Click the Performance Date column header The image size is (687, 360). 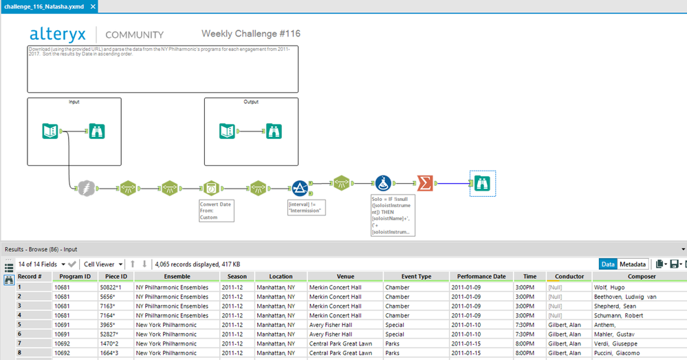pos(481,276)
